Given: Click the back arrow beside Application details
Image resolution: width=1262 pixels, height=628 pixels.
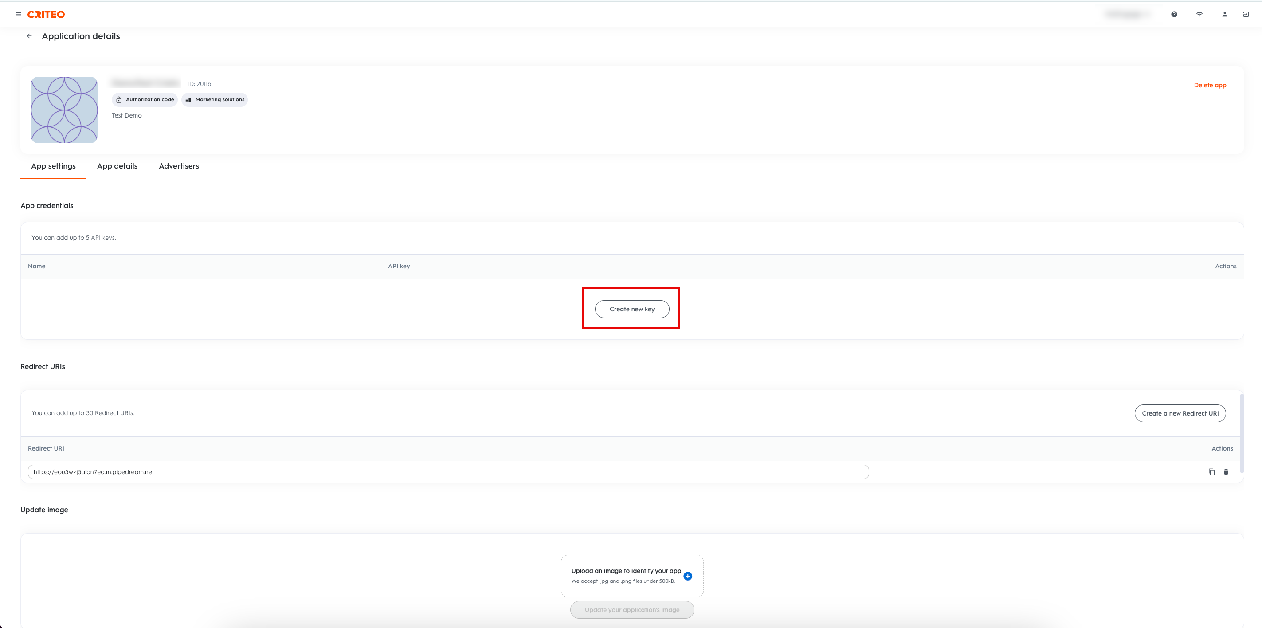Looking at the screenshot, I should pos(29,36).
